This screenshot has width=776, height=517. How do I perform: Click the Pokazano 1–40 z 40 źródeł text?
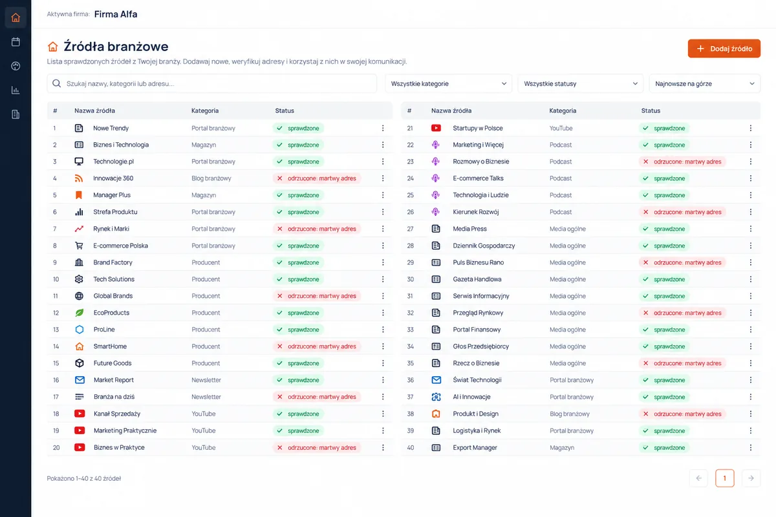pyautogui.click(x=84, y=479)
